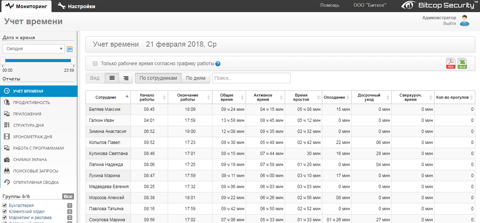Focus the Поиск search field
Screen dimensions: 480x223
click(251, 78)
